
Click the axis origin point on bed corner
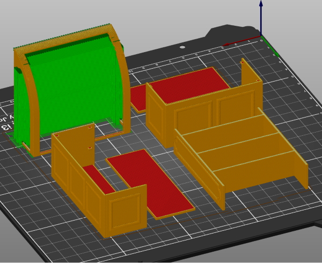pyautogui.click(x=261, y=41)
